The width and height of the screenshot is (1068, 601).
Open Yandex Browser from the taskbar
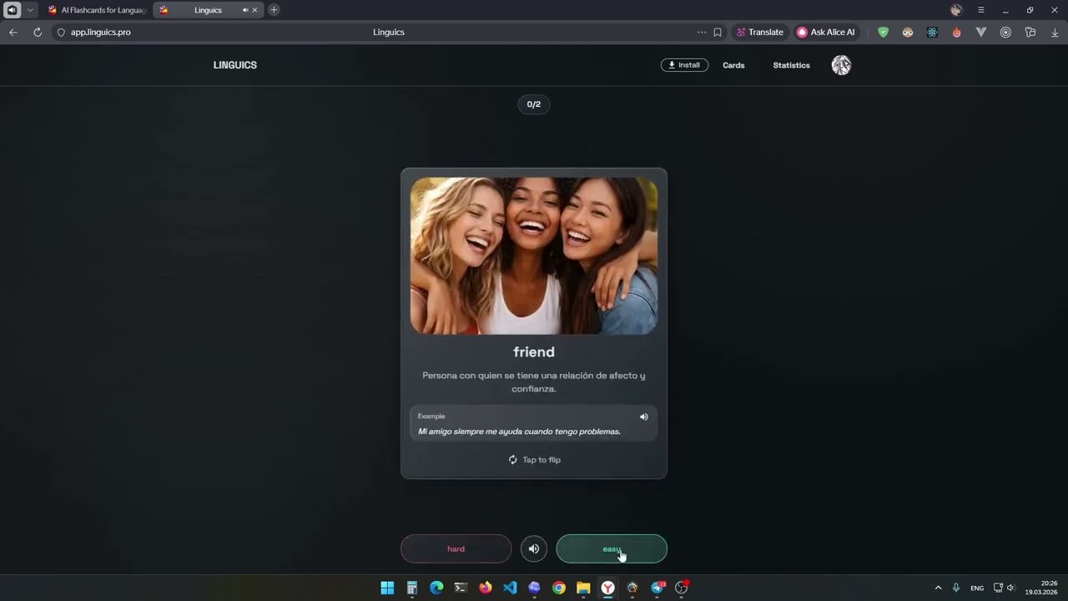tap(608, 588)
